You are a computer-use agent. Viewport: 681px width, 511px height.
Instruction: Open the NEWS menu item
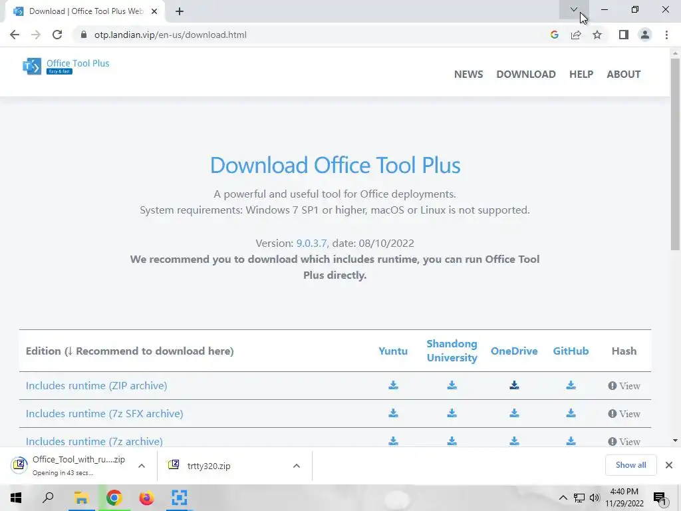pyautogui.click(x=469, y=75)
